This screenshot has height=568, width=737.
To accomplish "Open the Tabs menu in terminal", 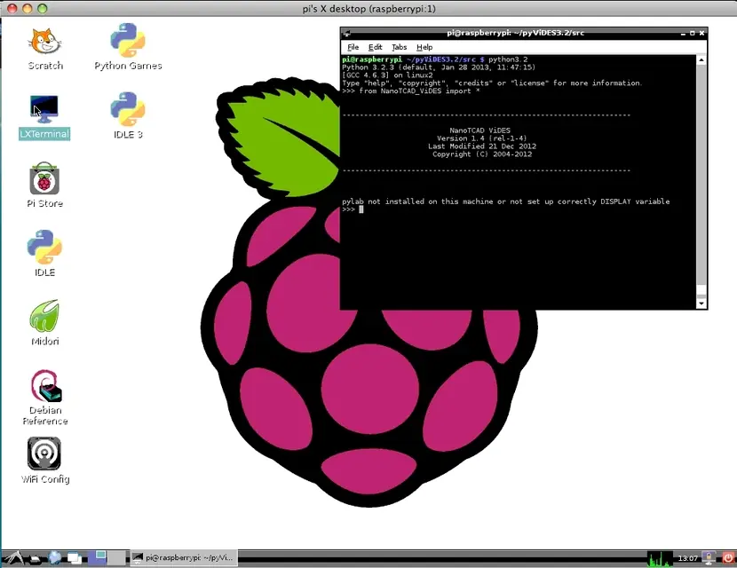I will point(399,47).
